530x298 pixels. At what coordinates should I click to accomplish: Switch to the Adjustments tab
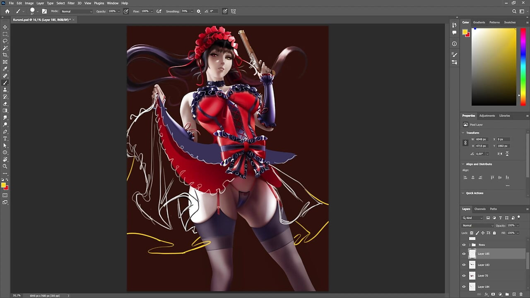pyautogui.click(x=487, y=116)
